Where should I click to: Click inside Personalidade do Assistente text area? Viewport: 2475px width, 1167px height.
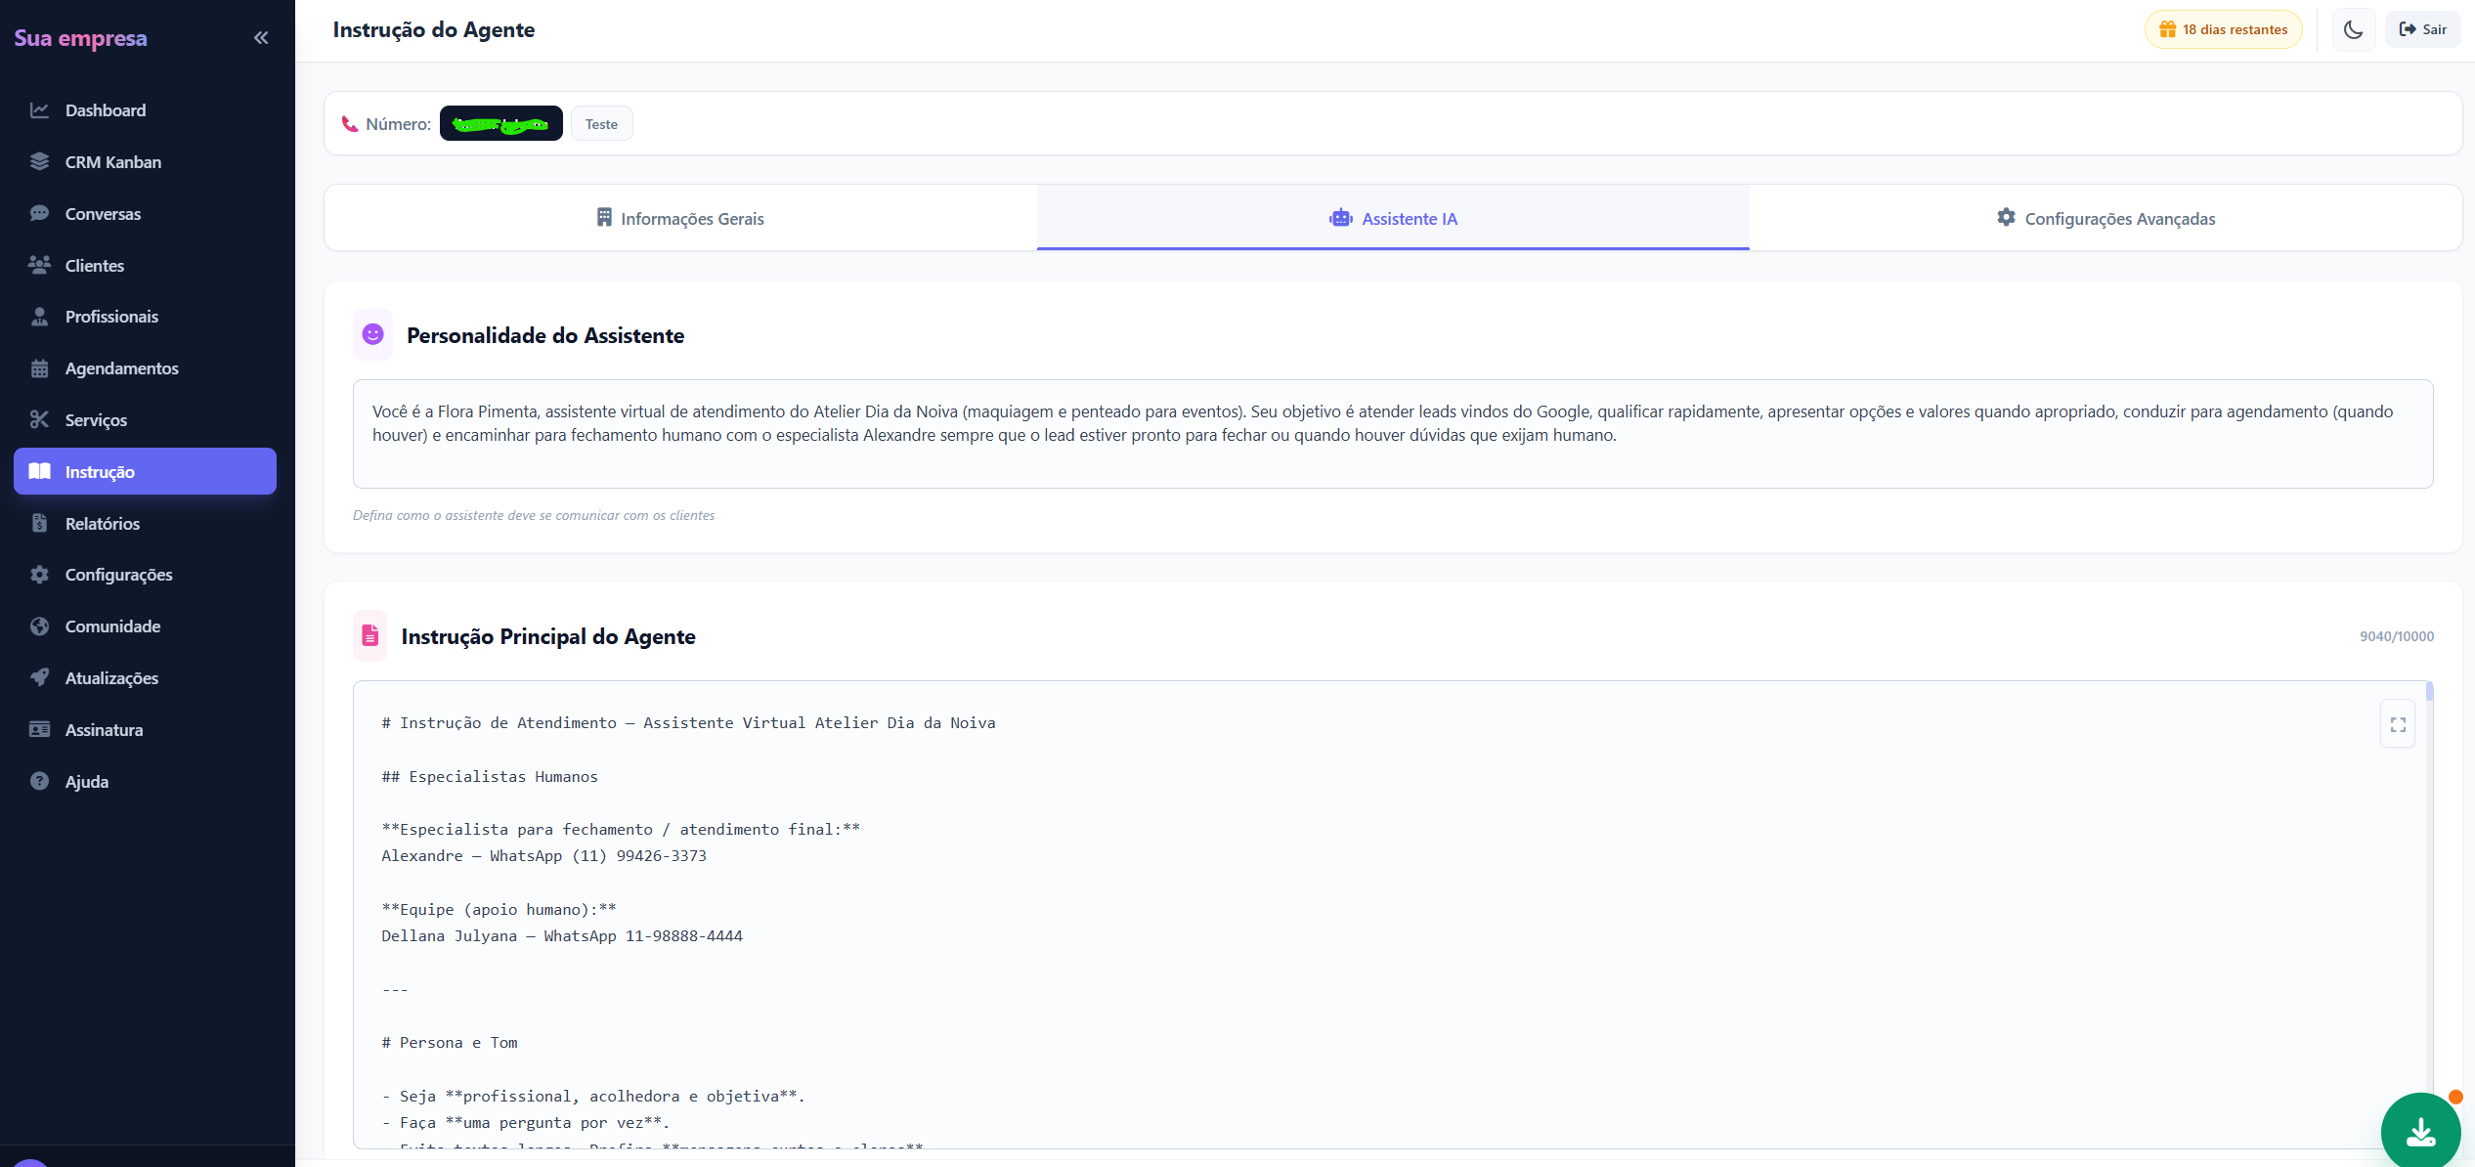pos(1392,434)
